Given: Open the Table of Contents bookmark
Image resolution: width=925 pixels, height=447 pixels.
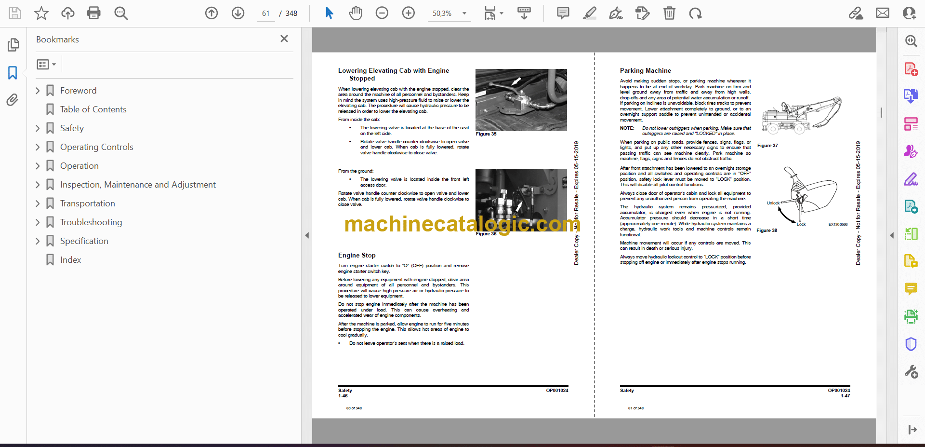Looking at the screenshot, I should [x=93, y=109].
